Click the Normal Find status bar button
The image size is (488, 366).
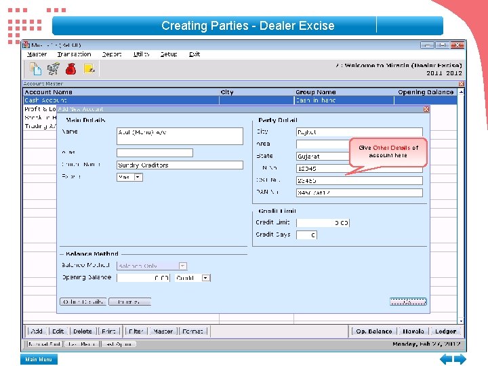44,344
